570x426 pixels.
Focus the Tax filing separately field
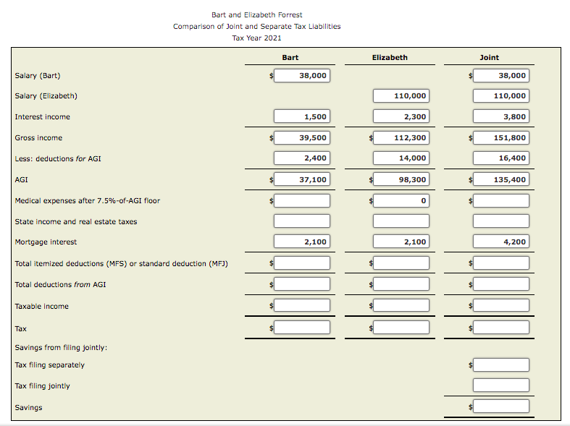501,365
